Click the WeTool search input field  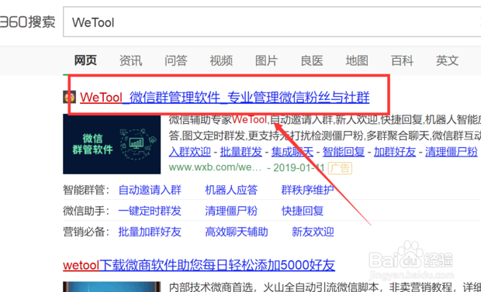click(x=272, y=22)
